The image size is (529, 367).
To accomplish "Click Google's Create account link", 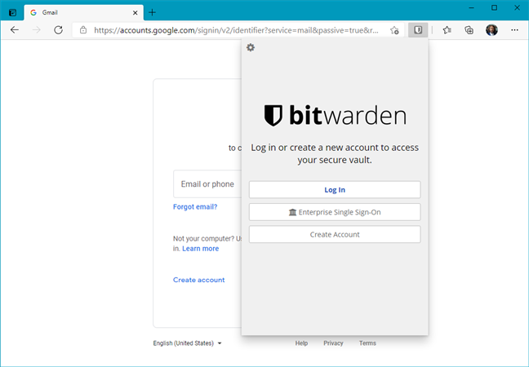I will tap(198, 280).
